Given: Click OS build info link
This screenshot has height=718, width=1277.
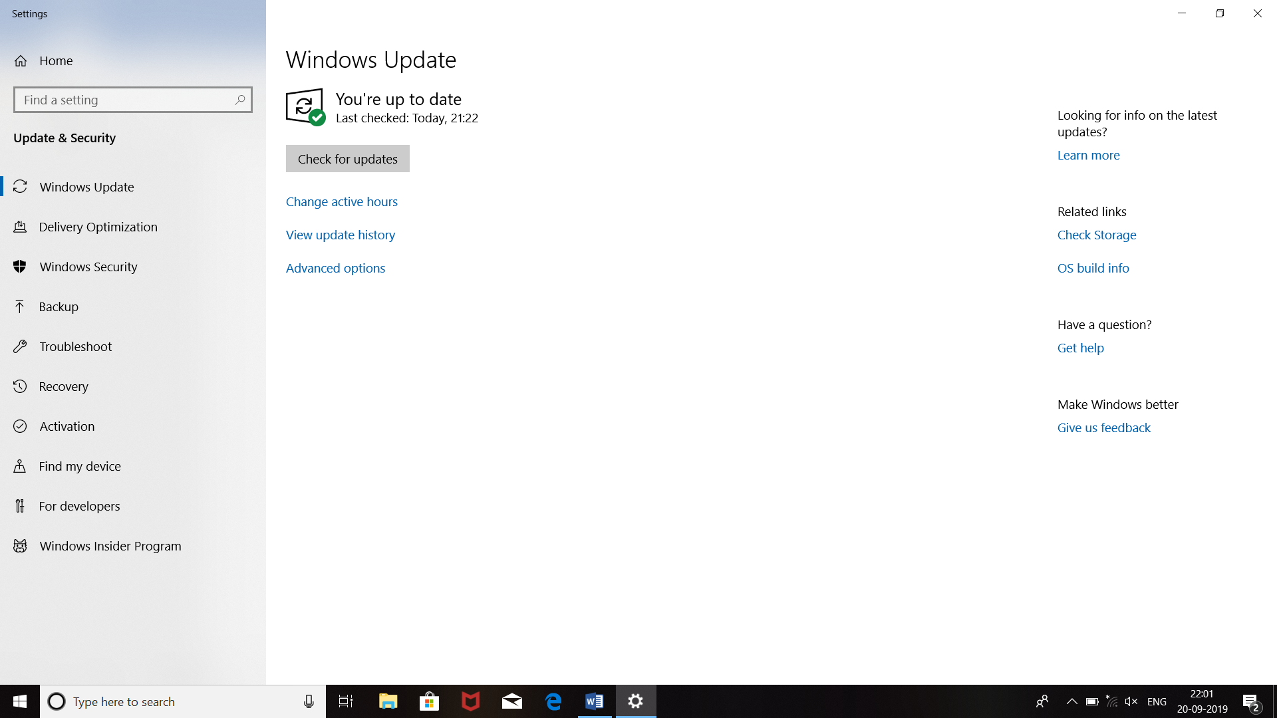Looking at the screenshot, I should tap(1093, 267).
